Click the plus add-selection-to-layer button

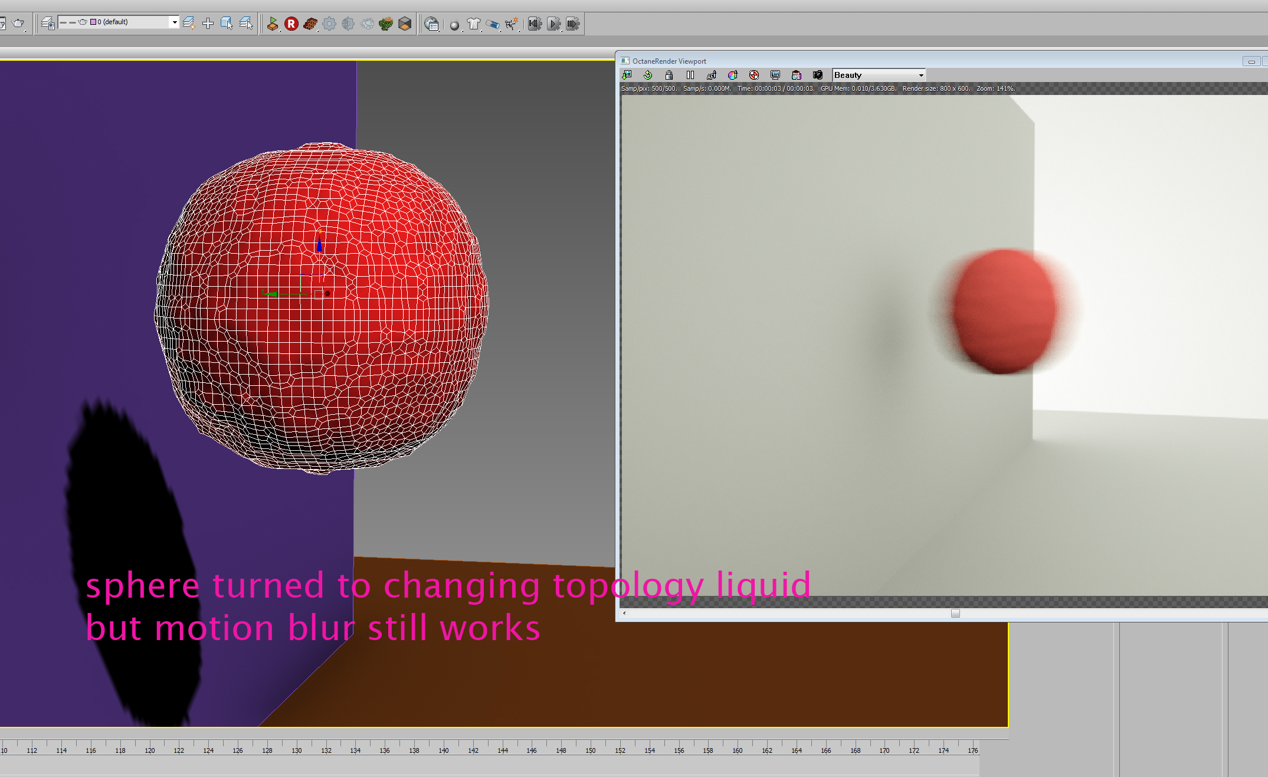[x=208, y=24]
